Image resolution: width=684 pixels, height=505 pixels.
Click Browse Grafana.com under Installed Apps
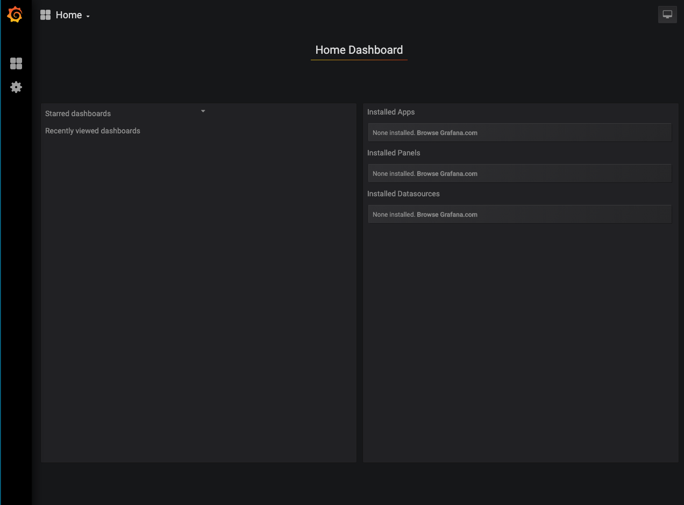click(x=447, y=133)
